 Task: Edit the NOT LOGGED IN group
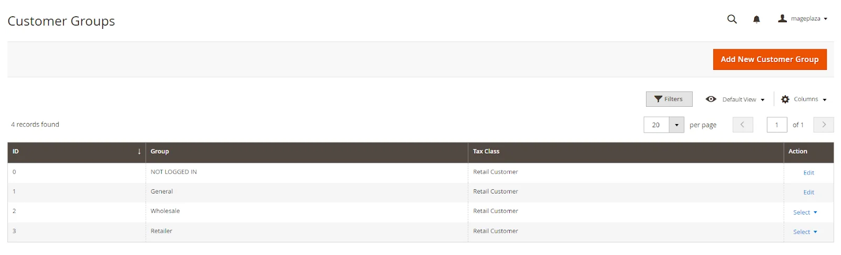808,172
